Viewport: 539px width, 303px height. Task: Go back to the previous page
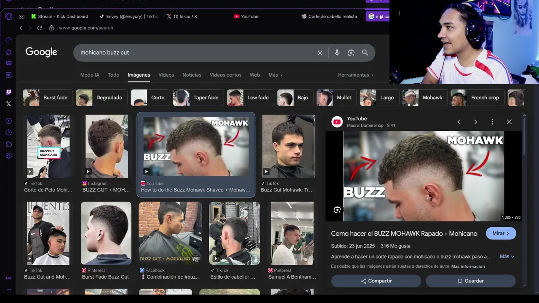[21, 28]
